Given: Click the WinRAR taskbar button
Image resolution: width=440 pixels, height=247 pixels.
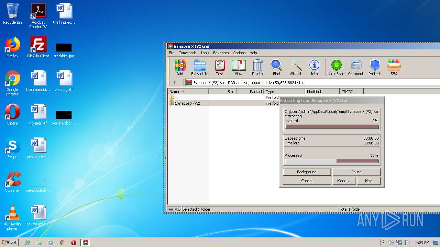Looking at the screenshot, I should (x=86, y=243).
